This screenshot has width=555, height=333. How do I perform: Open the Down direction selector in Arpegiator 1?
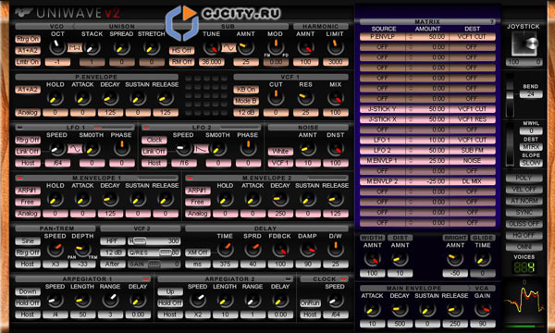coord(28,291)
